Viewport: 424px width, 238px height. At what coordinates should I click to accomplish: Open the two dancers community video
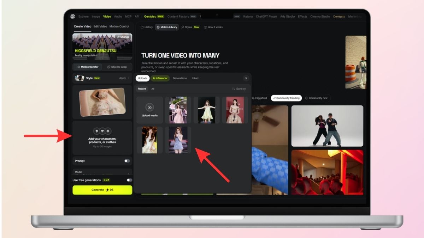click(x=327, y=126)
